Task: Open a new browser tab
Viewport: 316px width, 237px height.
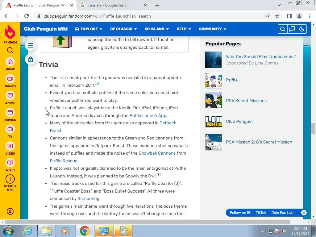Action: click(157, 5)
